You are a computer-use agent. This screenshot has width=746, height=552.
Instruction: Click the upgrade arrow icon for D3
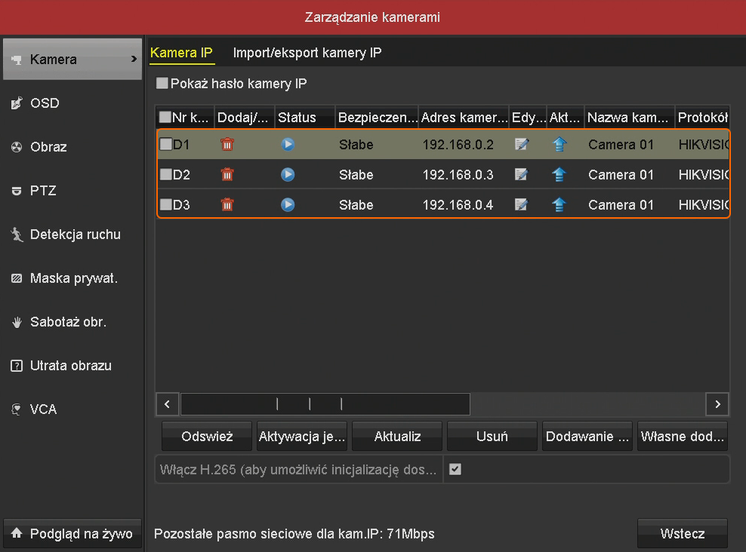[559, 204]
